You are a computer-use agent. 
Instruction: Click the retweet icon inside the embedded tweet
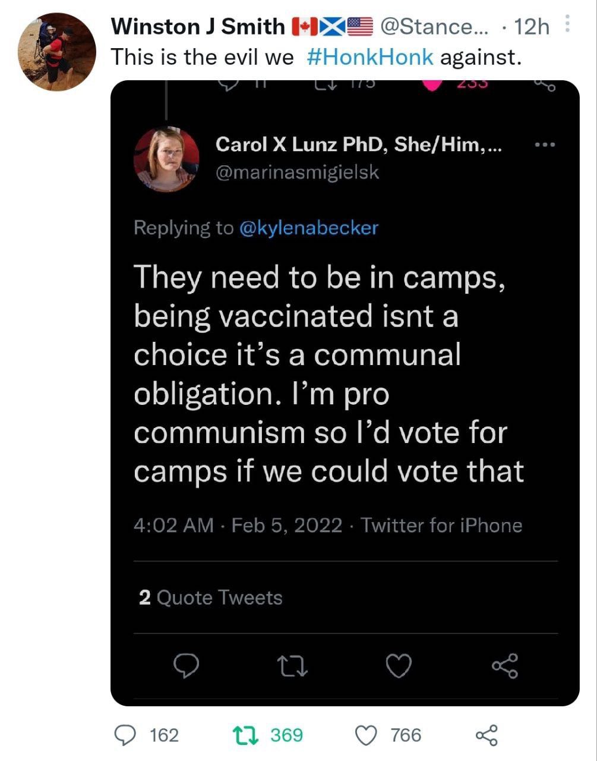coord(293,666)
